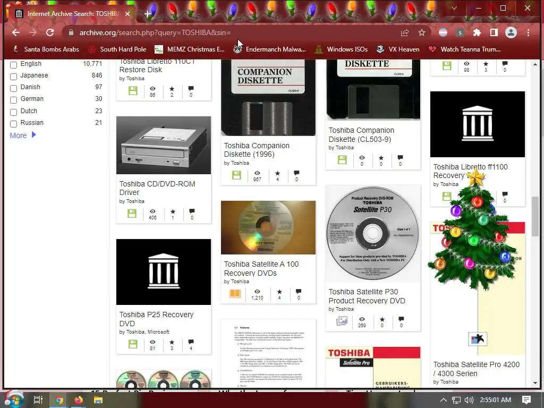Bookmark this page with the star icon
The width and height of the screenshot is (544, 408).
(x=421, y=32)
